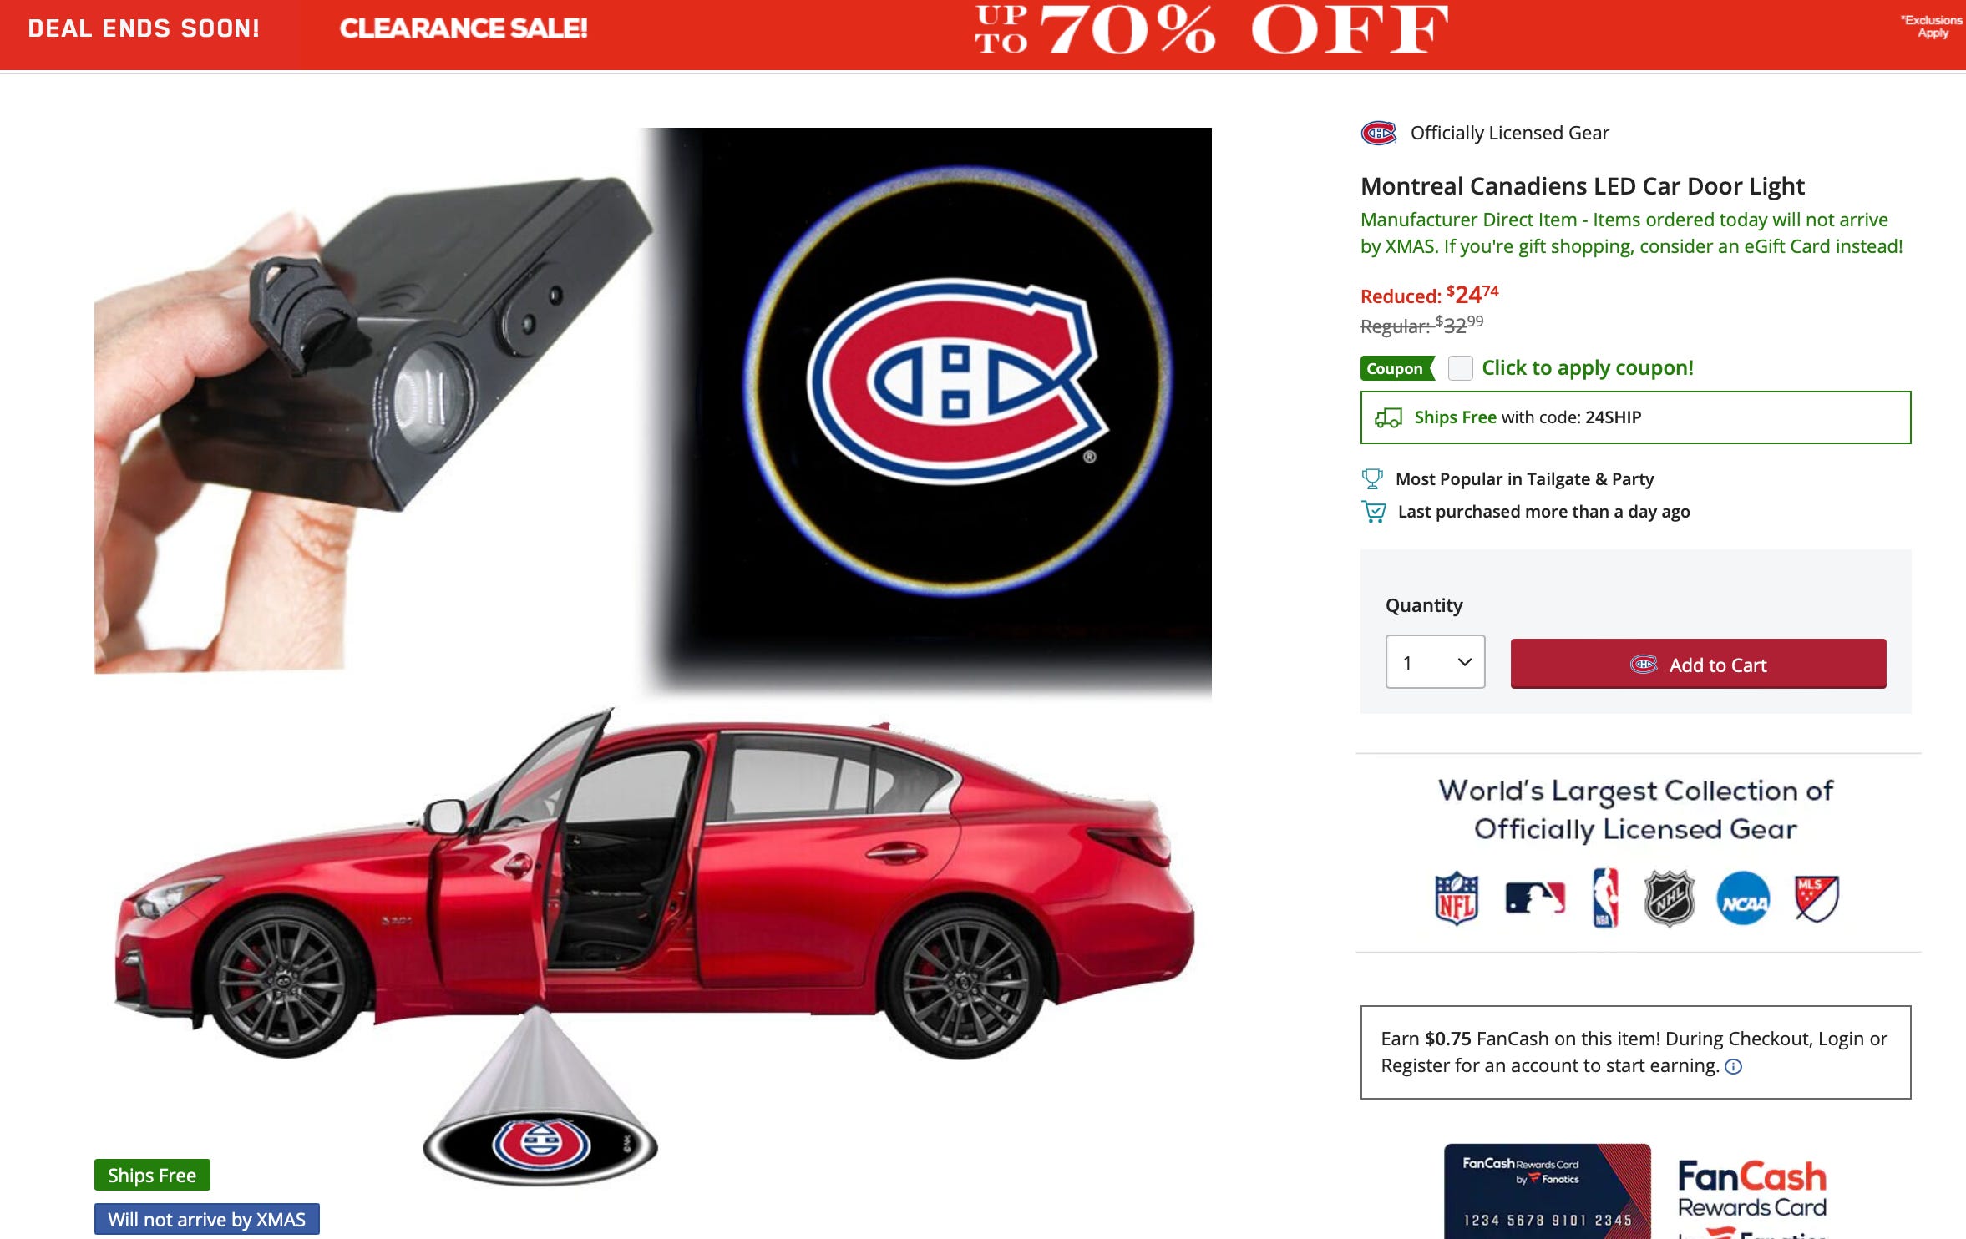Click the Up to 70% Off banner
1966x1239 pixels.
[1211, 30]
